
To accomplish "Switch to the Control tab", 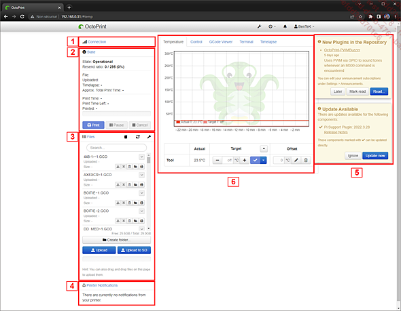I will (x=196, y=42).
